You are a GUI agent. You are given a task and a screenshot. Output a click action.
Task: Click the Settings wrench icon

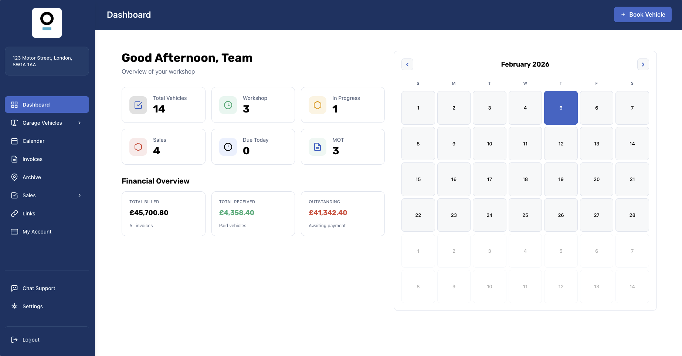(x=14, y=306)
